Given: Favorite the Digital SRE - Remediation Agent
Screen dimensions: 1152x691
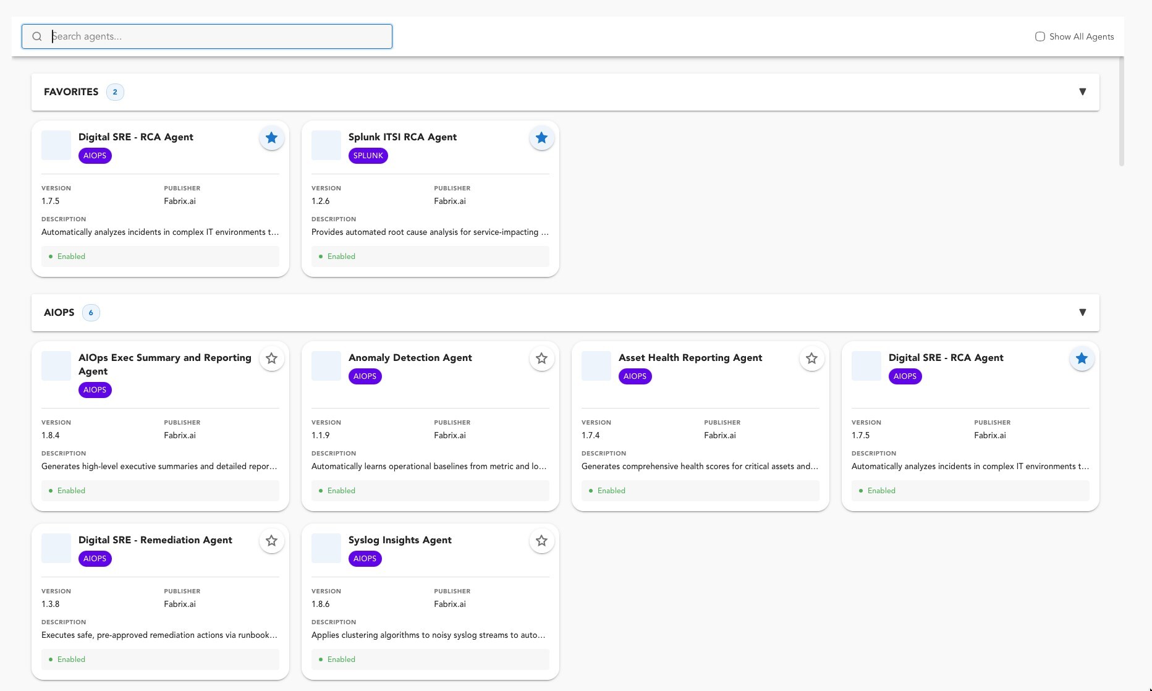Looking at the screenshot, I should point(272,540).
